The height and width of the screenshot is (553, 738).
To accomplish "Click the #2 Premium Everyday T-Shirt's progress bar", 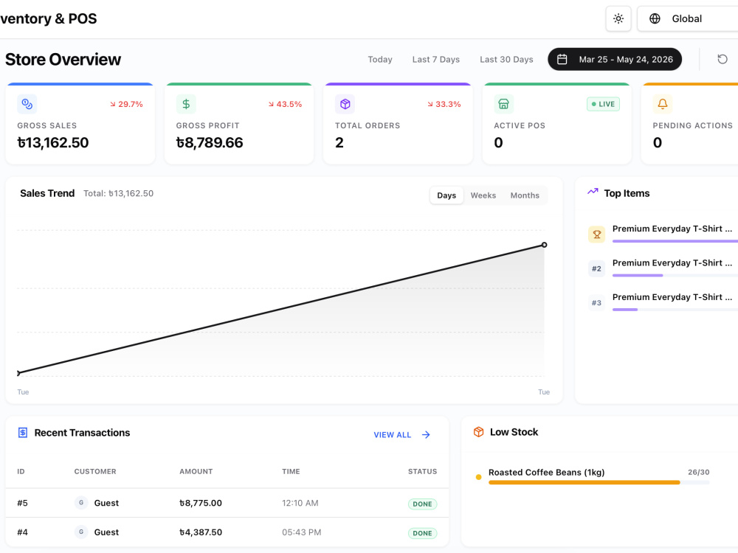I will coord(675,276).
